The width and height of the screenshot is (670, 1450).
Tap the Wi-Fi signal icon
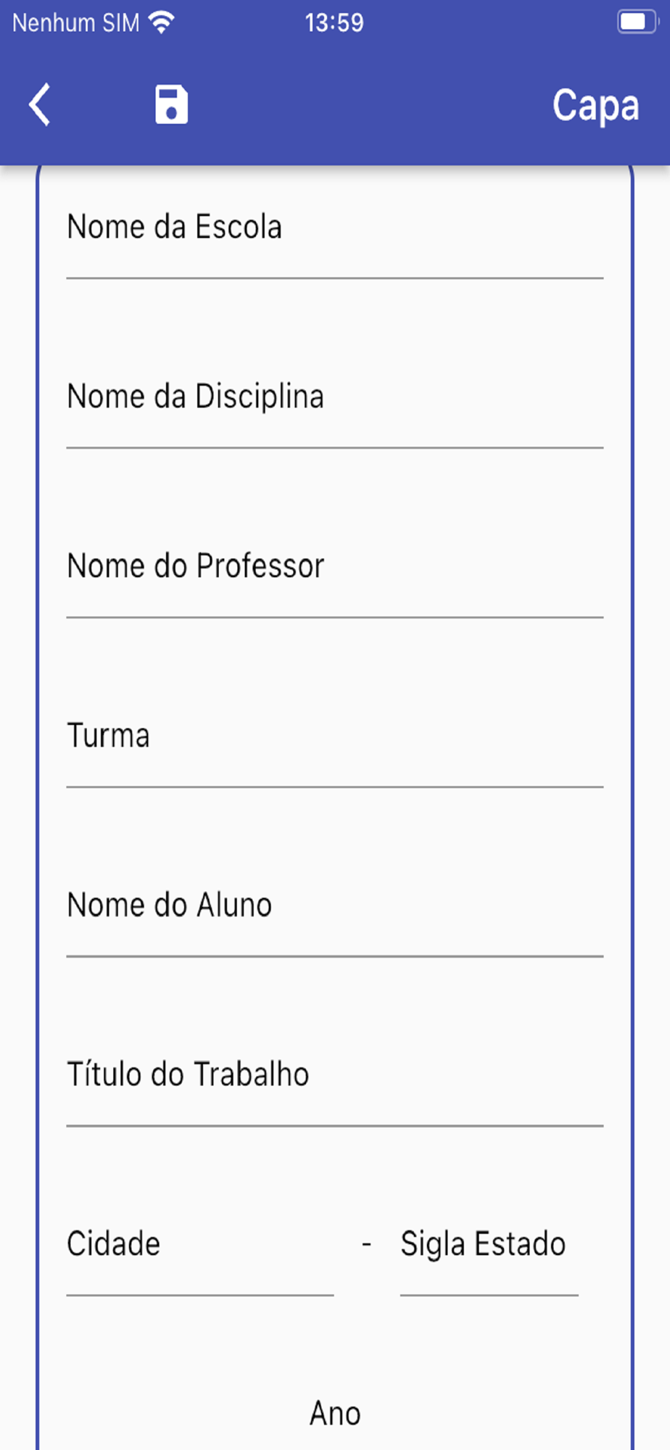pos(161,22)
